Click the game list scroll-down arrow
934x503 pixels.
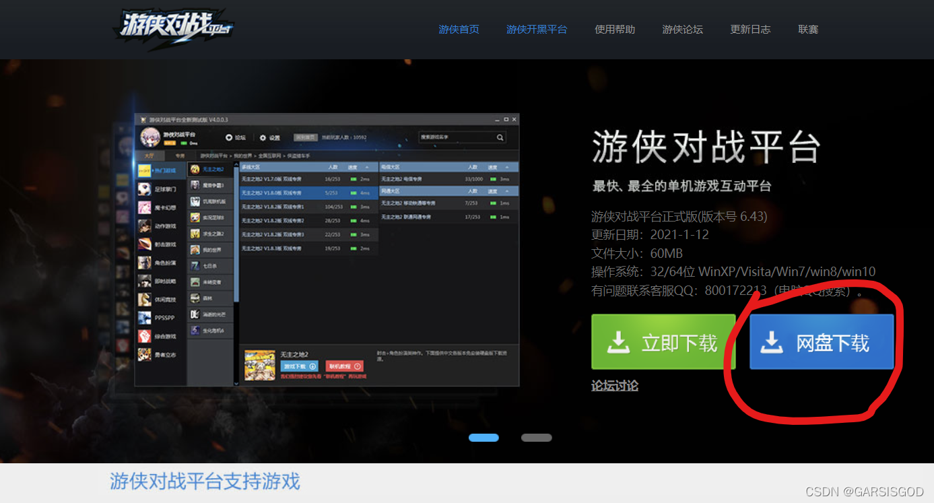tap(236, 382)
